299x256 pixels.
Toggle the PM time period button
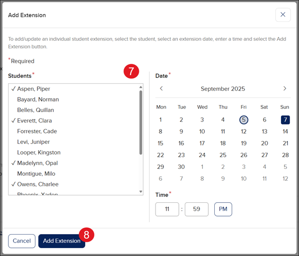click(223, 209)
